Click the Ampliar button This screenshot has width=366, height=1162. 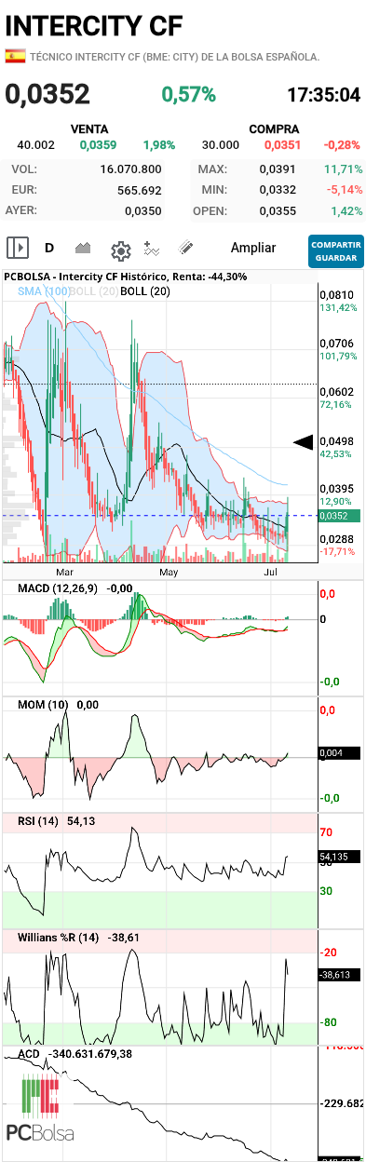pos(253,248)
